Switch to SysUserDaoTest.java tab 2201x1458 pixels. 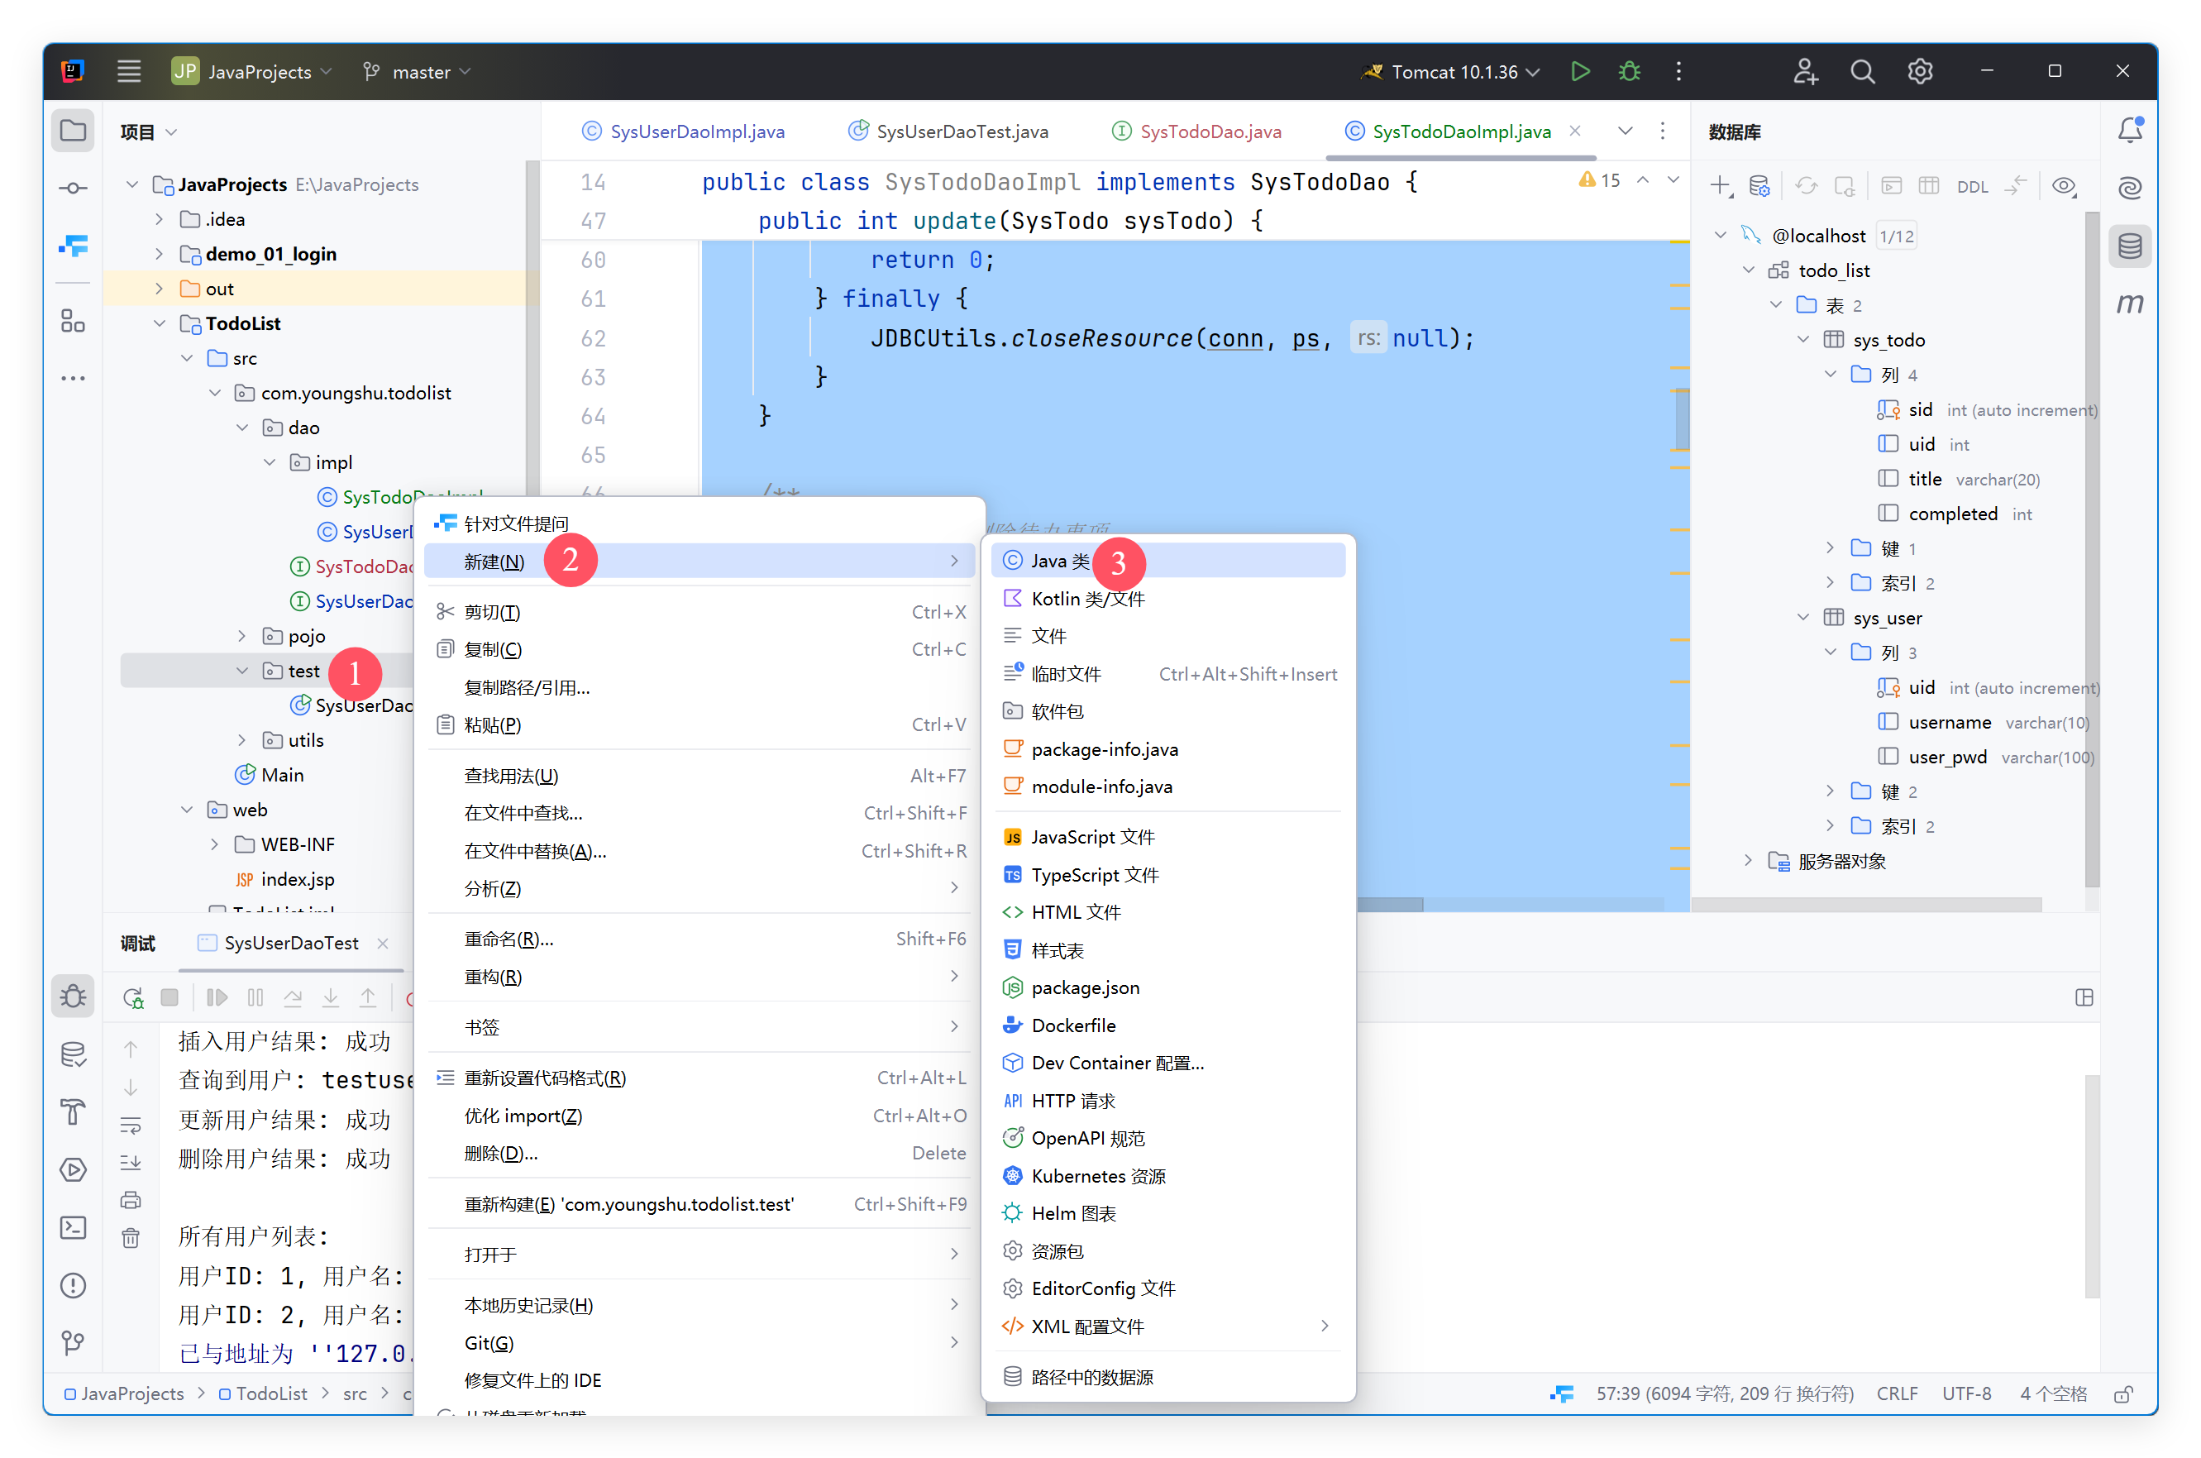click(x=949, y=131)
